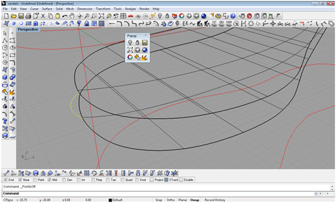336x203 pixels.
Task: Click the Hide objects light bulb in main toolbar
Action: coord(160,16)
